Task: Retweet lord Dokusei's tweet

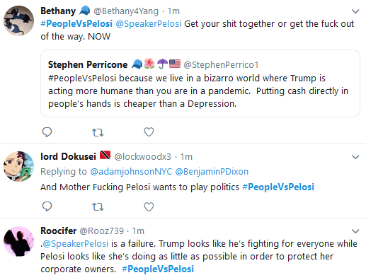Action: (98, 207)
